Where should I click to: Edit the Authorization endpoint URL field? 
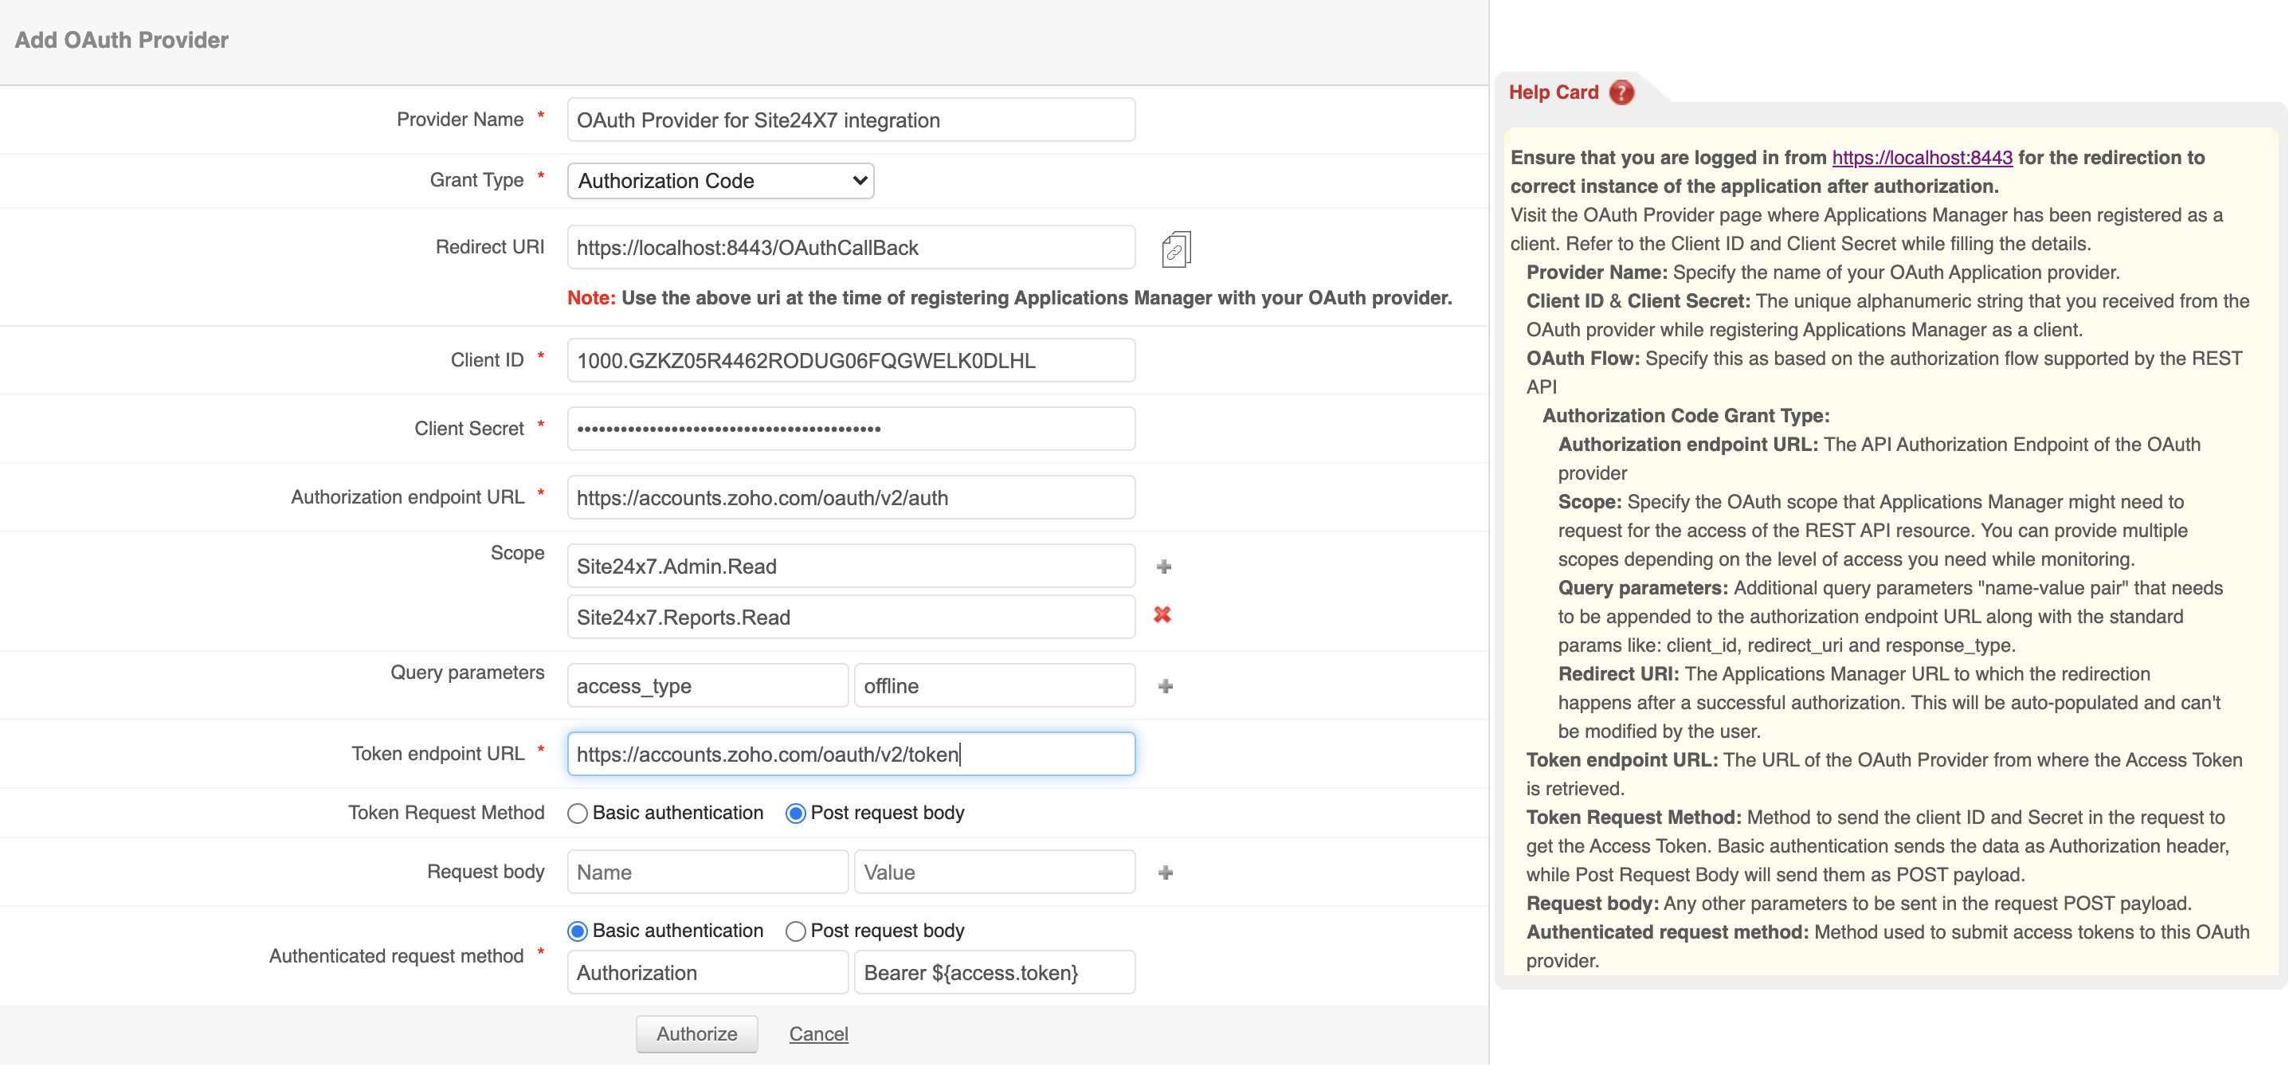[850, 498]
